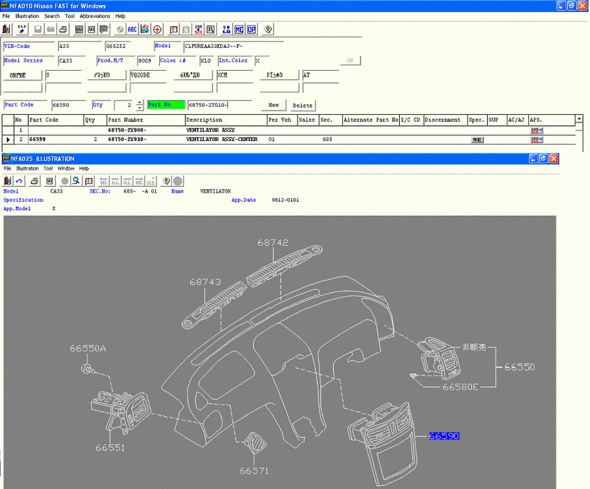This screenshot has height=489, width=590.
Task: Click the 66550A callout in illustration
Action: [88, 348]
